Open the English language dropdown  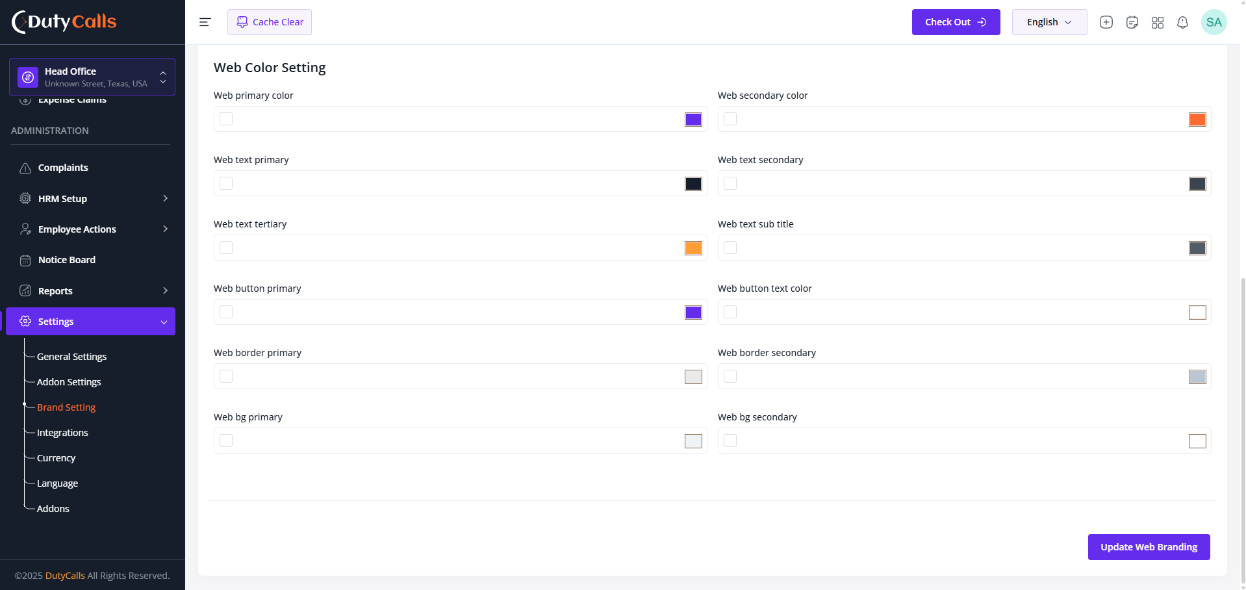1049,22
